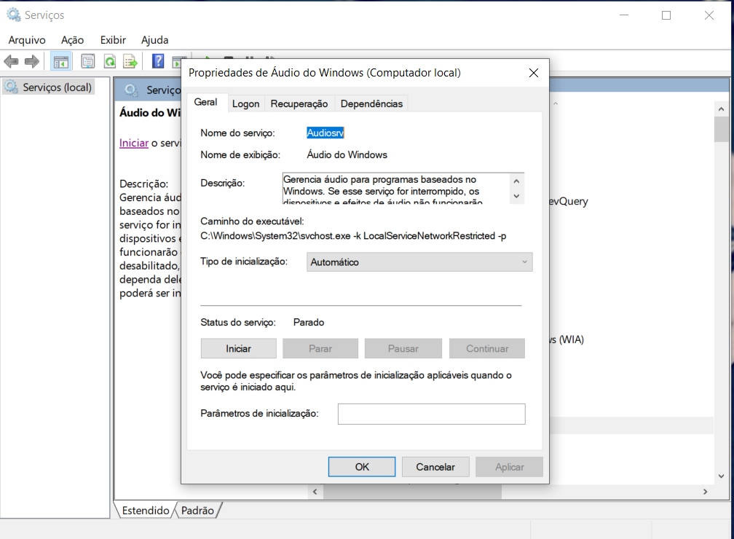Click the Iniciar service button

[239, 349]
